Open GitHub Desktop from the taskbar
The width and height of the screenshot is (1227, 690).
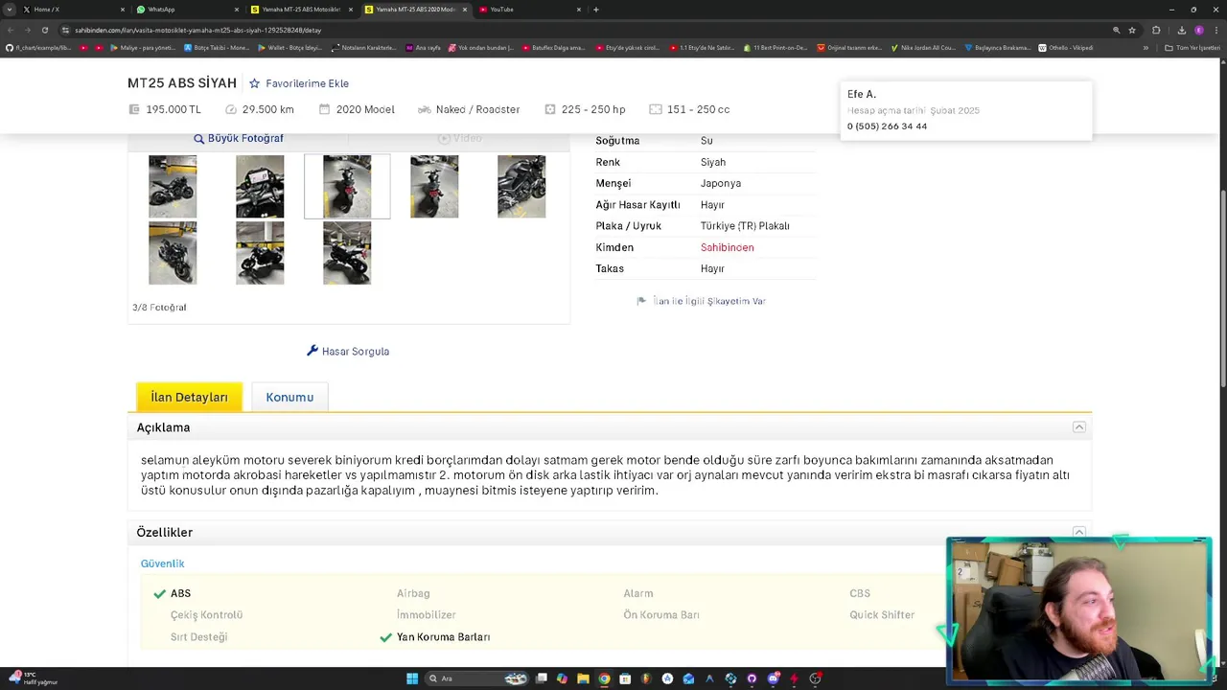(x=752, y=678)
